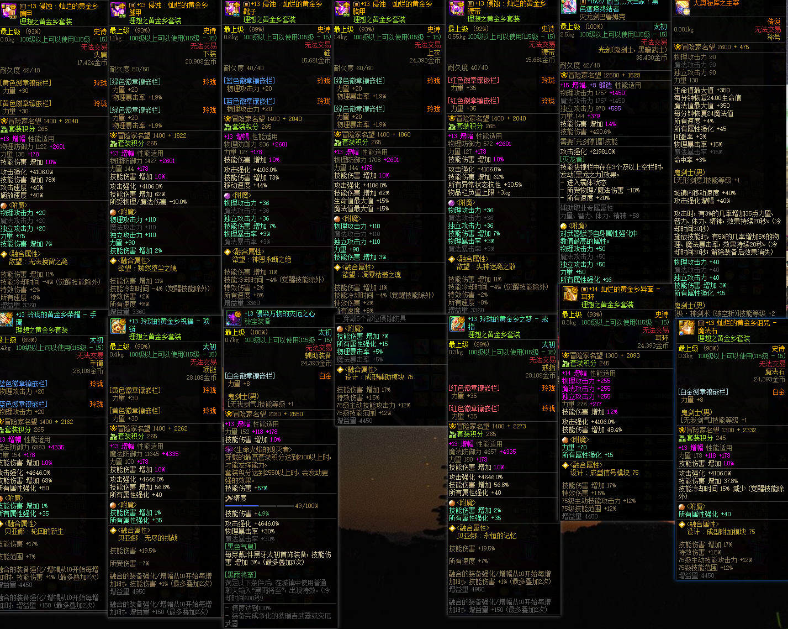Click the 大黑秘库之主宰 title icon

tap(682, 7)
